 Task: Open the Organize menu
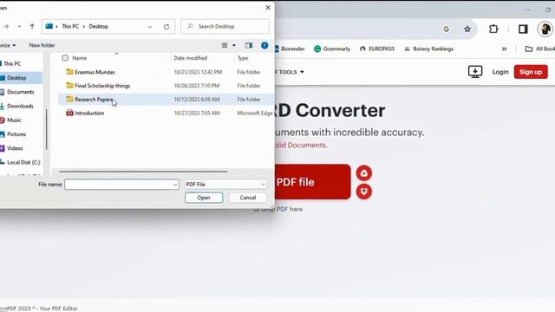pos(8,45)
